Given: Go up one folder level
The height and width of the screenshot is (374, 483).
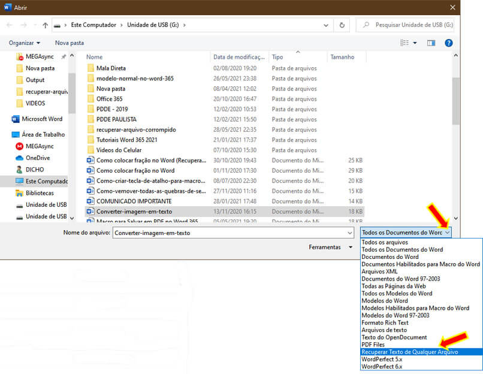Looking at the screenshot, I should tap(46, 25).
